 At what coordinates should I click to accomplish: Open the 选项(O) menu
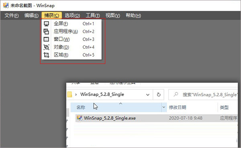click(72, 15)
